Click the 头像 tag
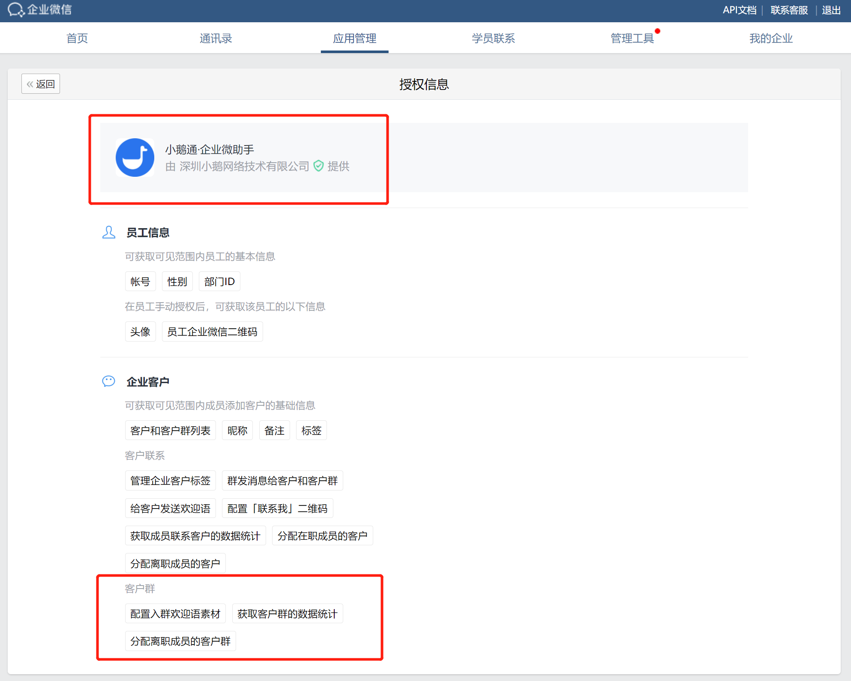The width and height of the screenshot is (851, 681). 141,331
